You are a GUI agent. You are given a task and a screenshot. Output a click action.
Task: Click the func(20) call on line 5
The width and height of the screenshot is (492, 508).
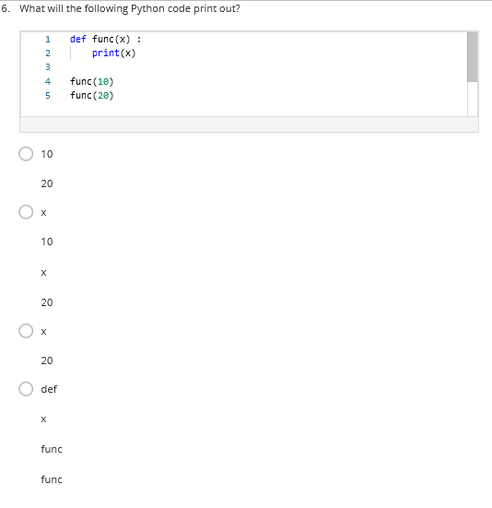pos(91,96)
